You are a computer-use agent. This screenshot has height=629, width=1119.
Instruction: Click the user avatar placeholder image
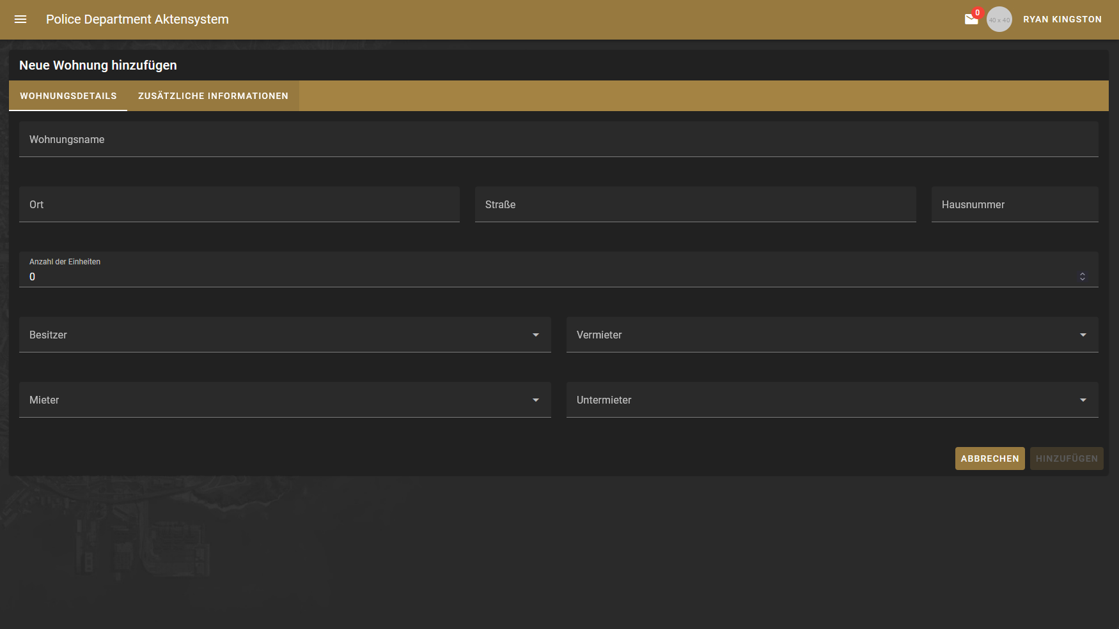click(x=999, y=19)
